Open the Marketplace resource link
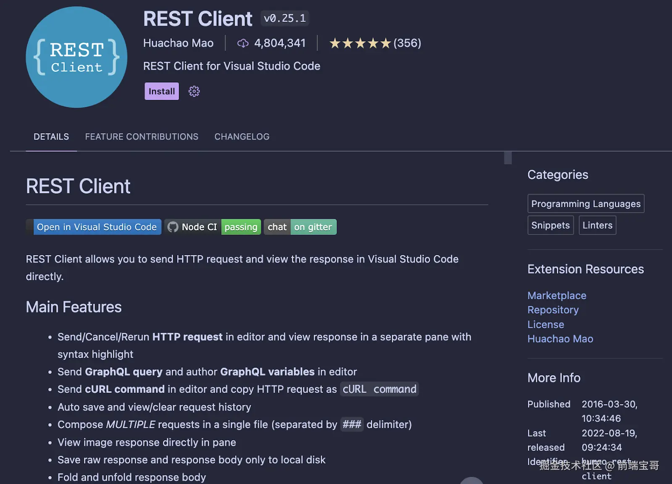 (556, 295)
